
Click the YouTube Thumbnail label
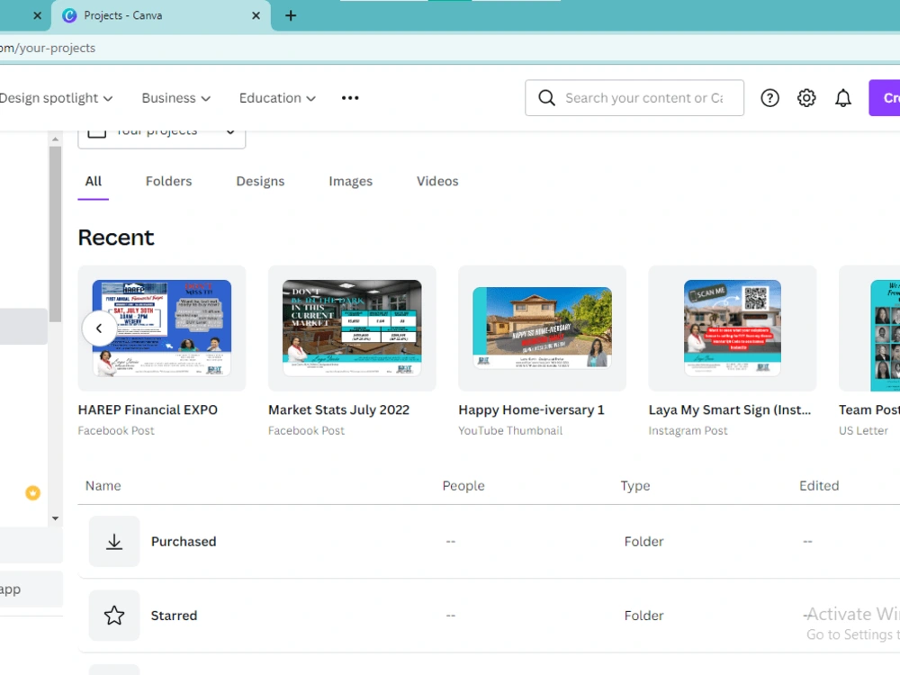point(510,430)
